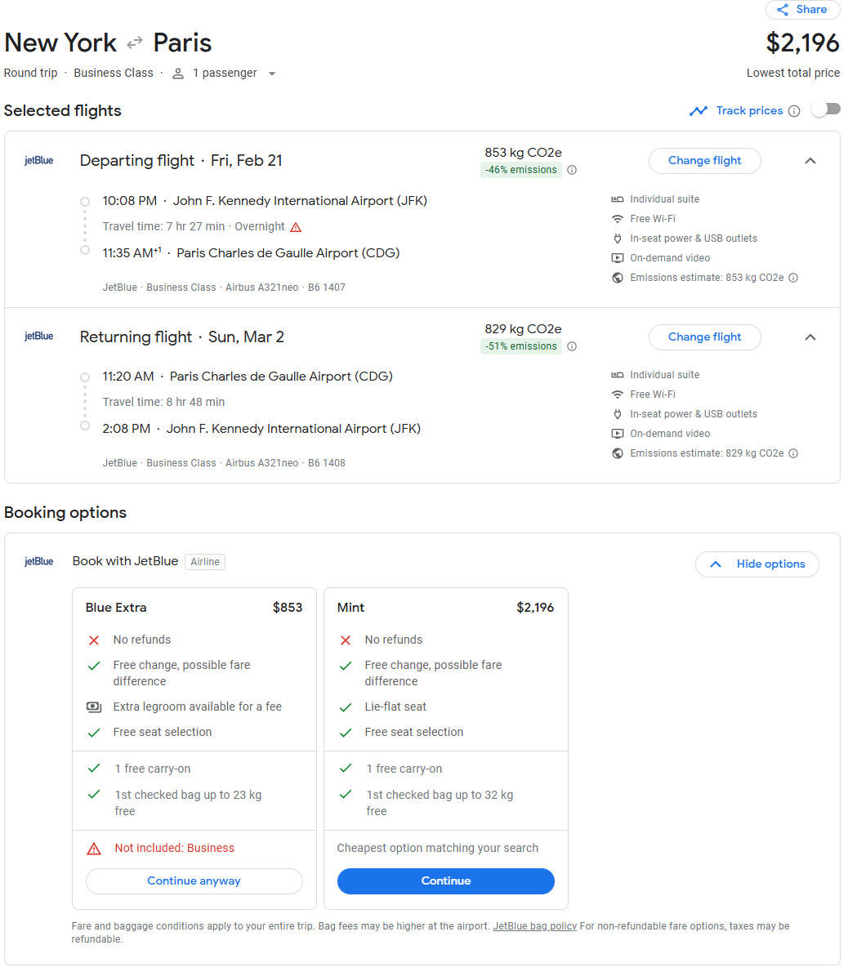The image size is (848, 972).
Task: Click the Track prices chart icon
Action: tap(698, 111)
